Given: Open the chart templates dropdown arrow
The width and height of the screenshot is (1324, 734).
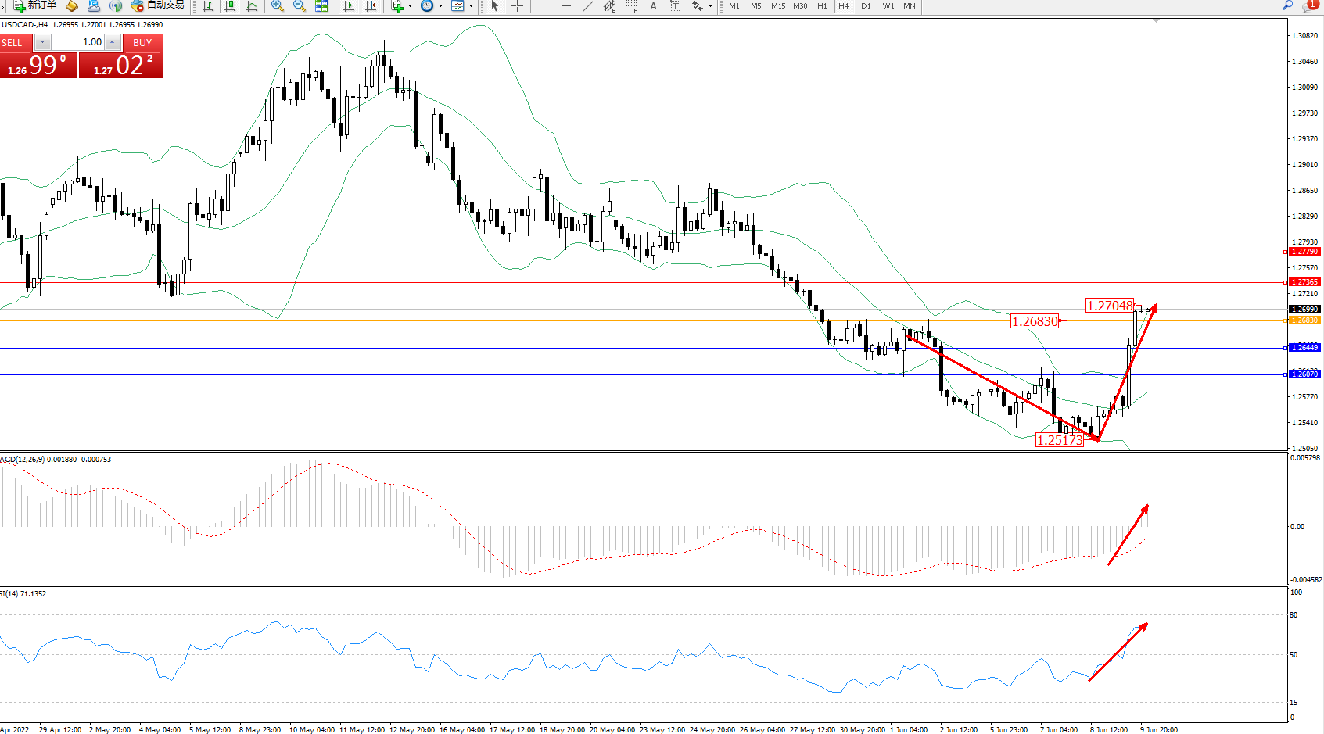Looking at the screenshot, I should [471, 6].
